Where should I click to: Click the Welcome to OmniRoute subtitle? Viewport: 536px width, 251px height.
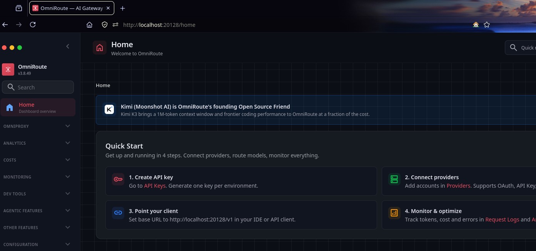(137, 54)
